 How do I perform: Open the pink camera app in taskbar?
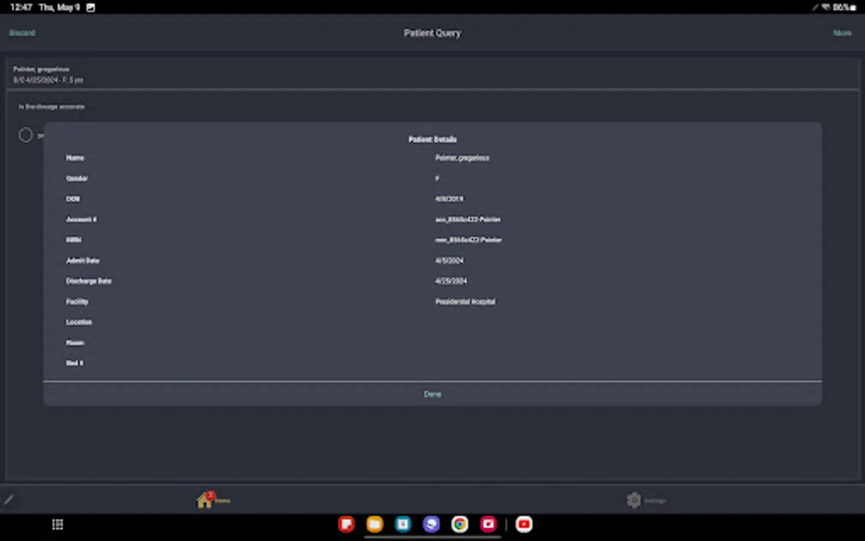point(488,525)
